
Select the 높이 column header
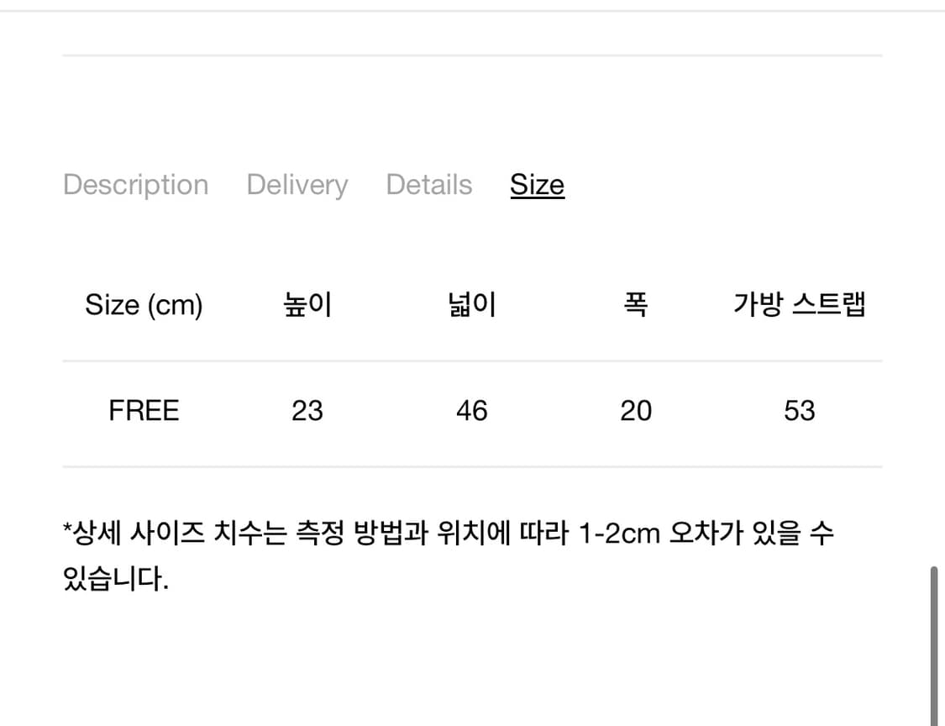(x=307, y=304)
